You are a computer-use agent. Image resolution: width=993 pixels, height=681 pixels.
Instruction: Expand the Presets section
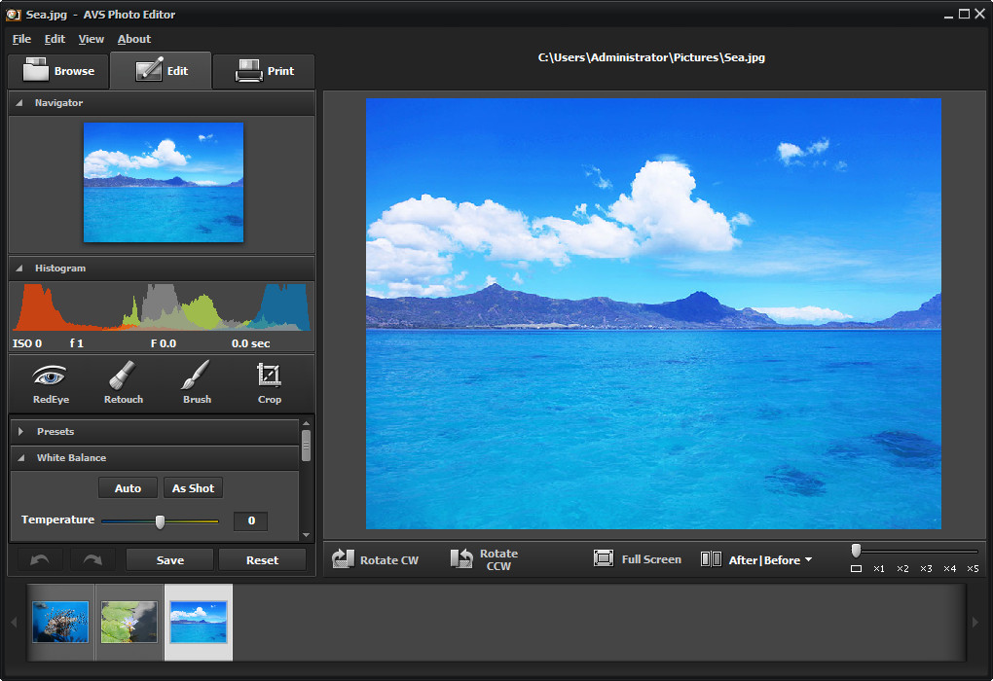20,431
